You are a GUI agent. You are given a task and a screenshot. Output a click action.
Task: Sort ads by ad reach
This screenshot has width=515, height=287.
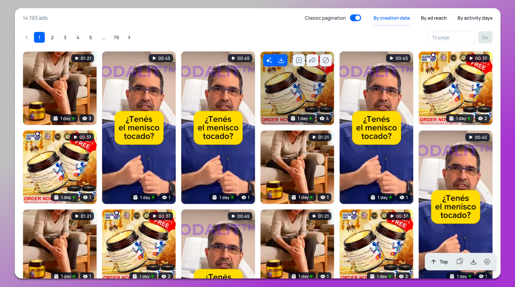tap(434, 18)
